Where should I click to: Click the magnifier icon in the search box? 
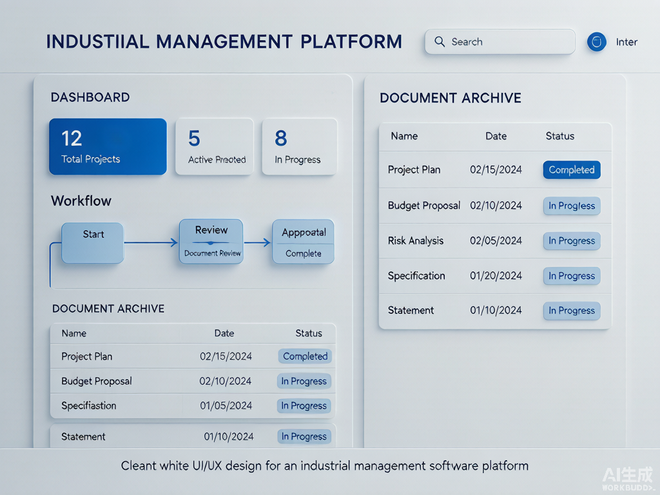pyautogui.click(x=440, y=41)
